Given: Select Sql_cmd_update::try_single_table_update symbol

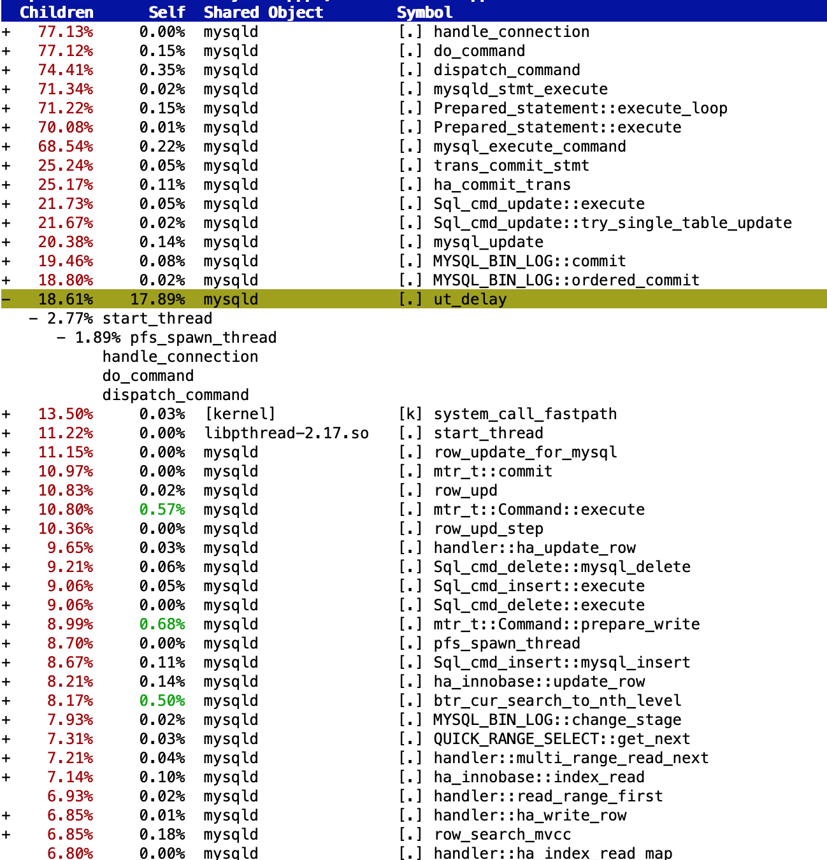Looking at the screenshot, I should (613, 223).
